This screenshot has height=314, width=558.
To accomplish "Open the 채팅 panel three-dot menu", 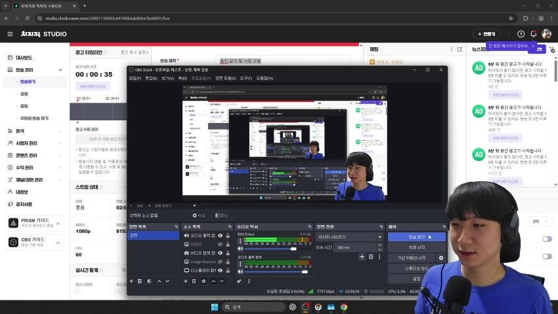I will [x=451, y=50].
